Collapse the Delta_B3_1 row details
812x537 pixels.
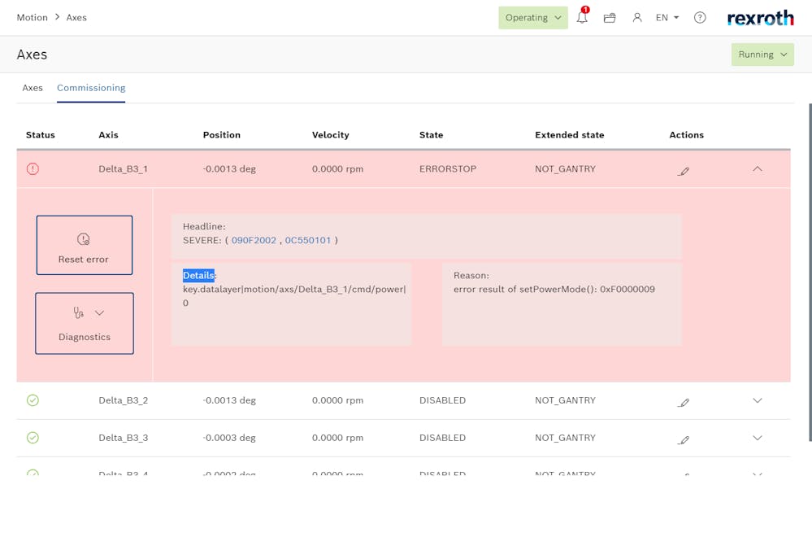pyautogui.click(x=757, y=169)
